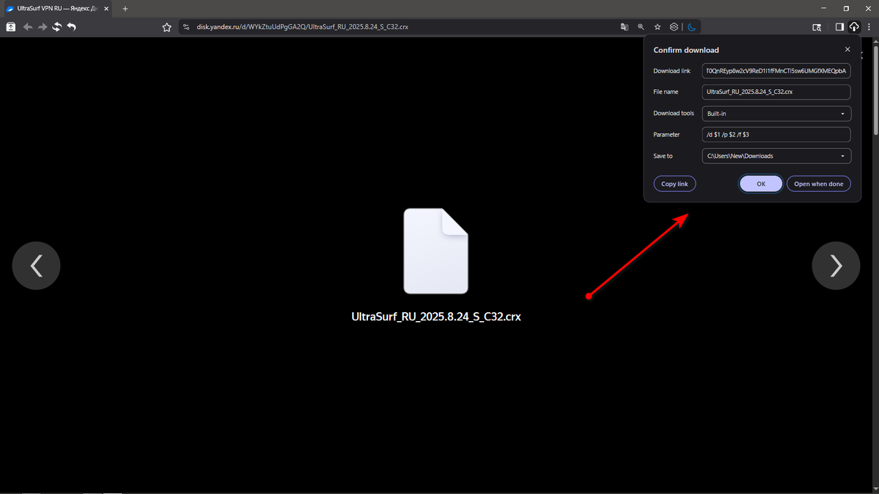Click the 'Download tools' label
879x494 pixels.
[674, 113]
